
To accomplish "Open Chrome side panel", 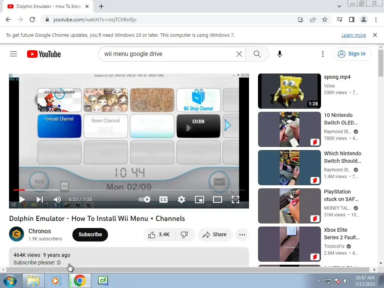I will click(352, 19).
